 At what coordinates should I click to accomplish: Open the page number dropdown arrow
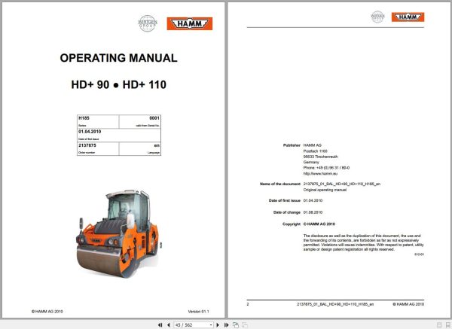click(211, 325)
